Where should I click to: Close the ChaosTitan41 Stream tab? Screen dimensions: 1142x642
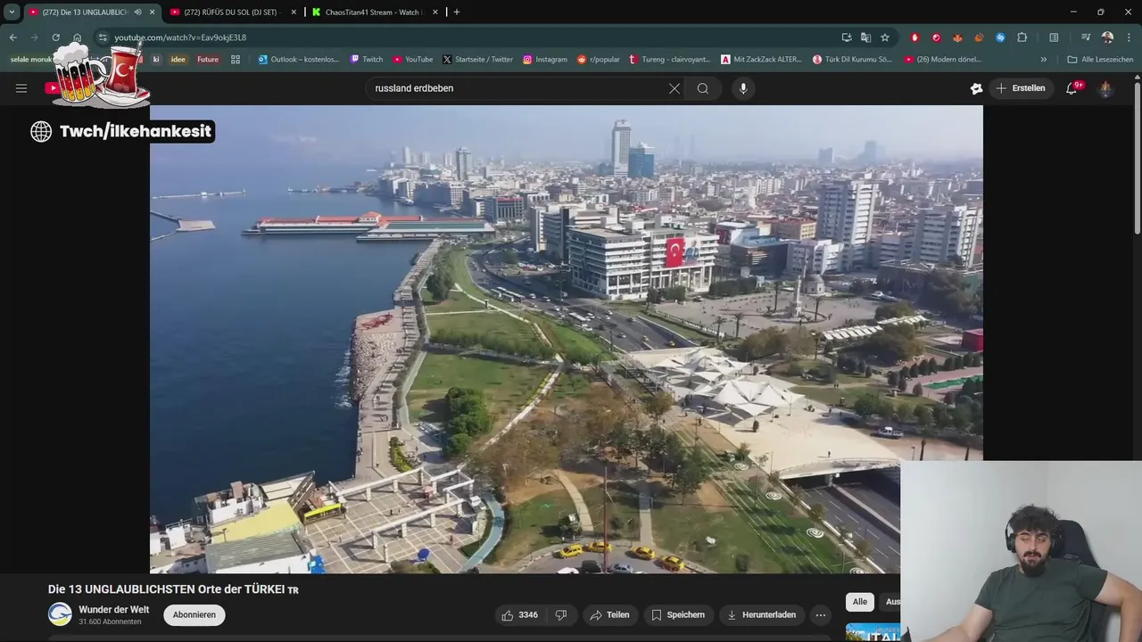coord(435,12)
